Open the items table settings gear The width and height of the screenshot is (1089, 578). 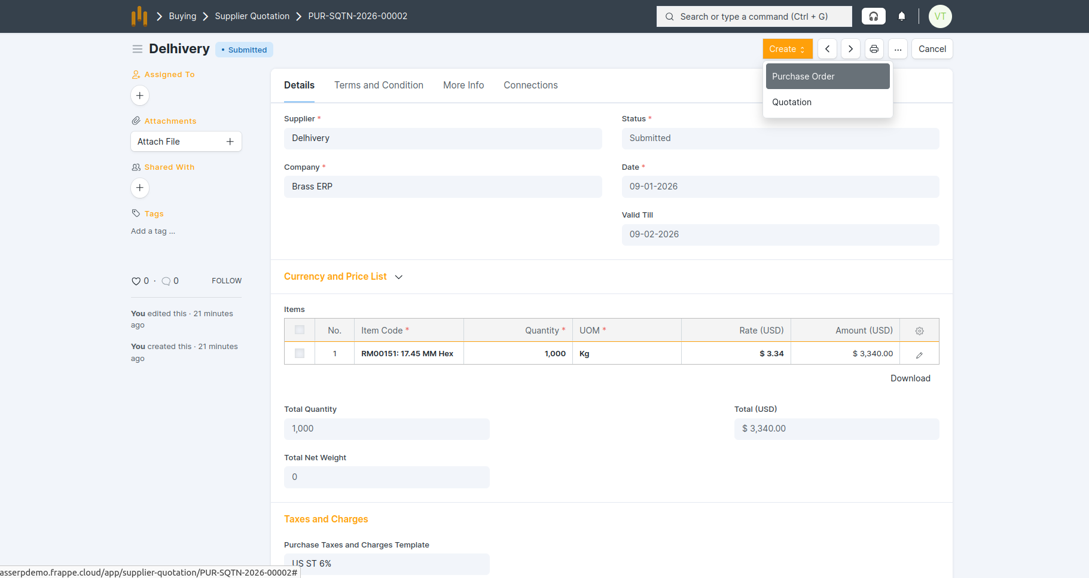pos(919,331)
